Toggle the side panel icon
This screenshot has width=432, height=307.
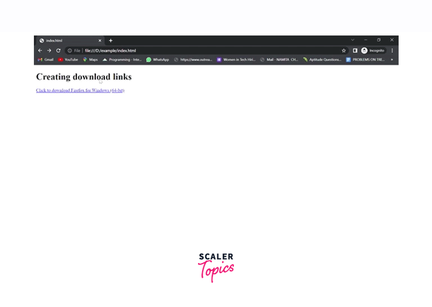[355, 50]
